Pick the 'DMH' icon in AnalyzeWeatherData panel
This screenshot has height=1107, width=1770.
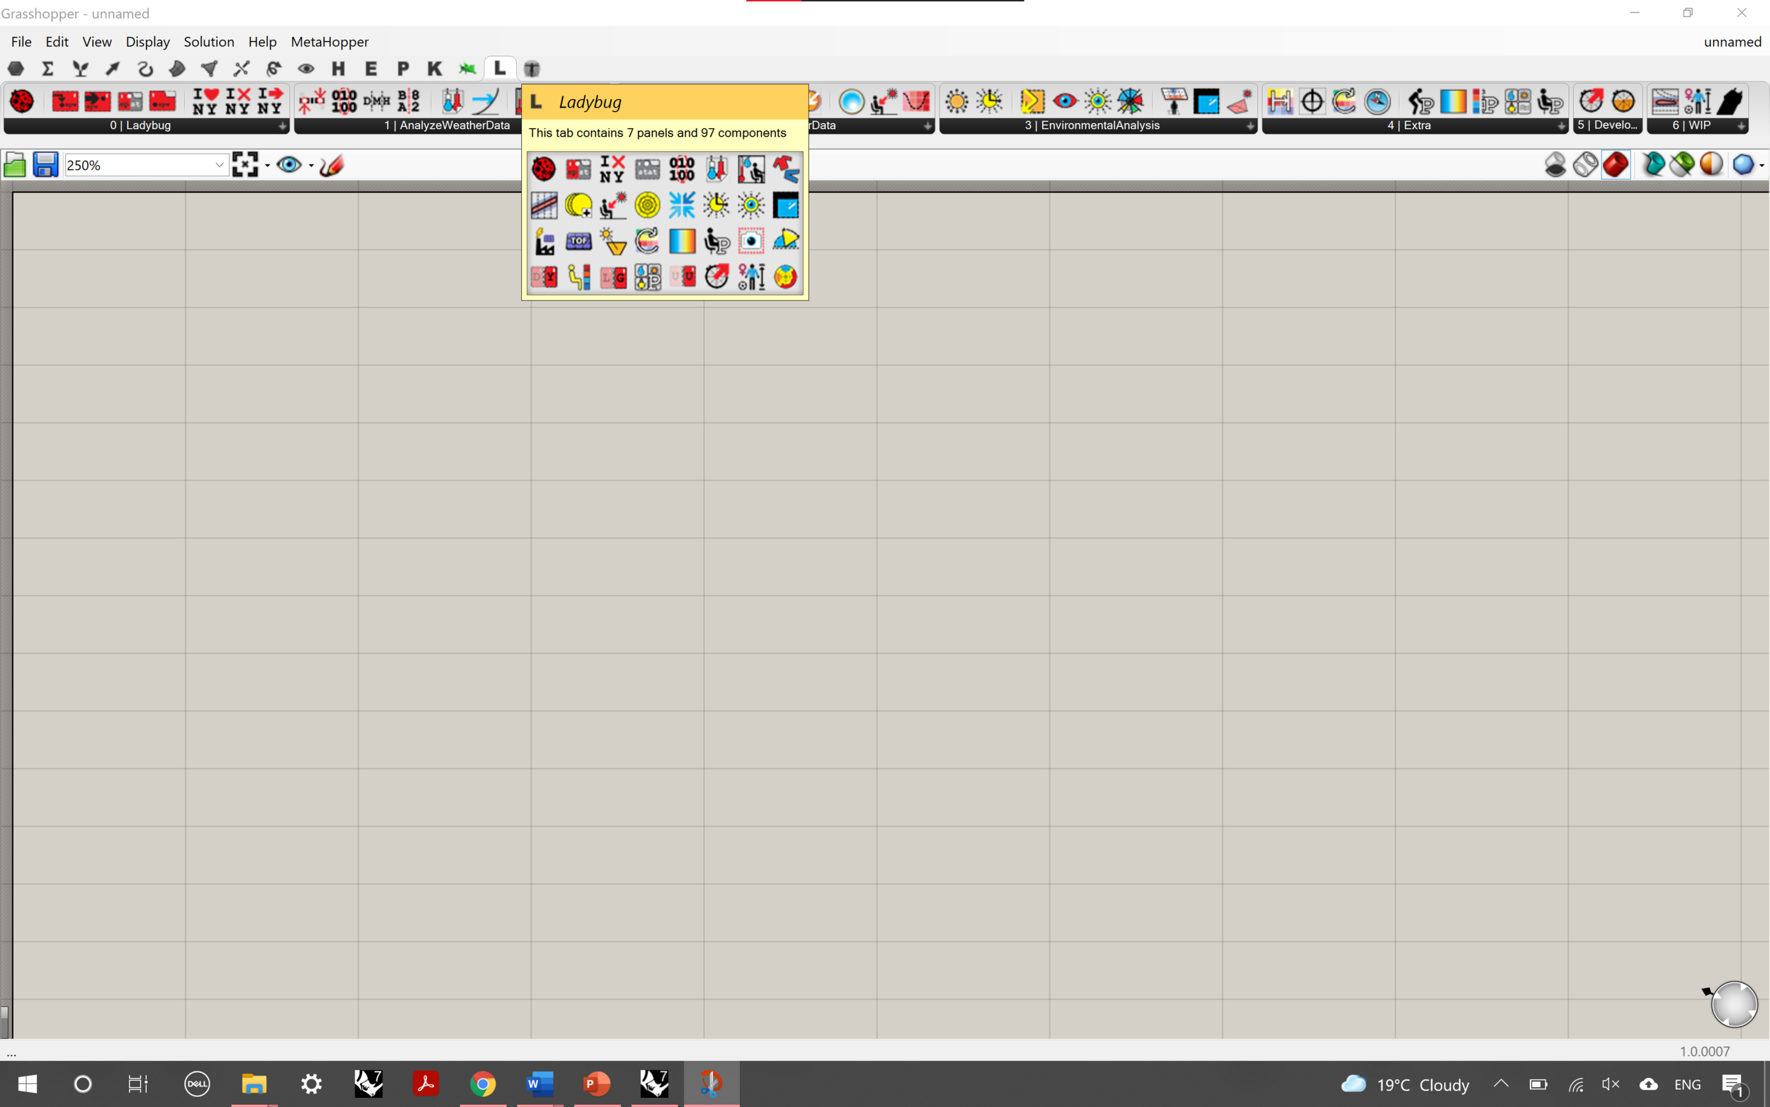[377, 101]
